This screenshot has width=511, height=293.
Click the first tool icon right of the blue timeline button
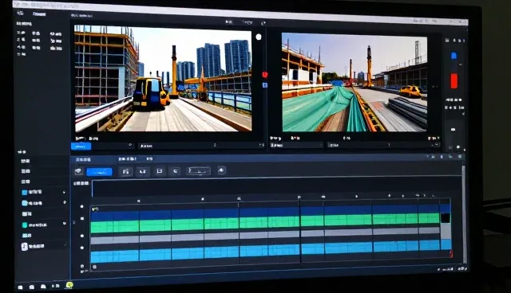126,171
